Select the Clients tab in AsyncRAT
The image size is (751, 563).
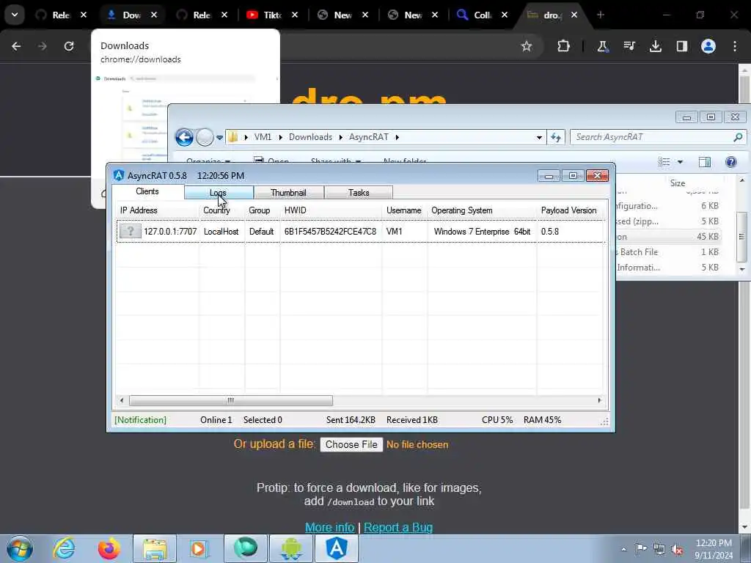point(147,191)
